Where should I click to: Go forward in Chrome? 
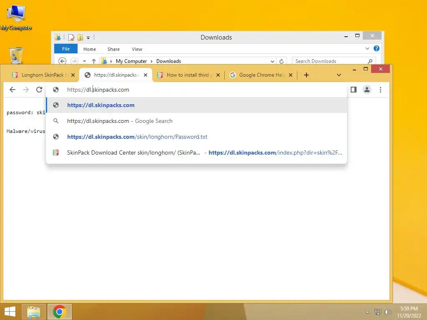pos(26,90)
